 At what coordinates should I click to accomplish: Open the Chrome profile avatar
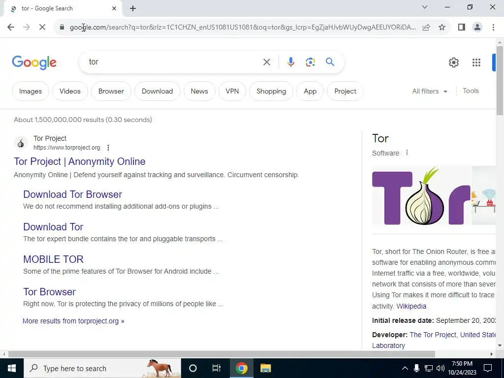pos(477,27)
